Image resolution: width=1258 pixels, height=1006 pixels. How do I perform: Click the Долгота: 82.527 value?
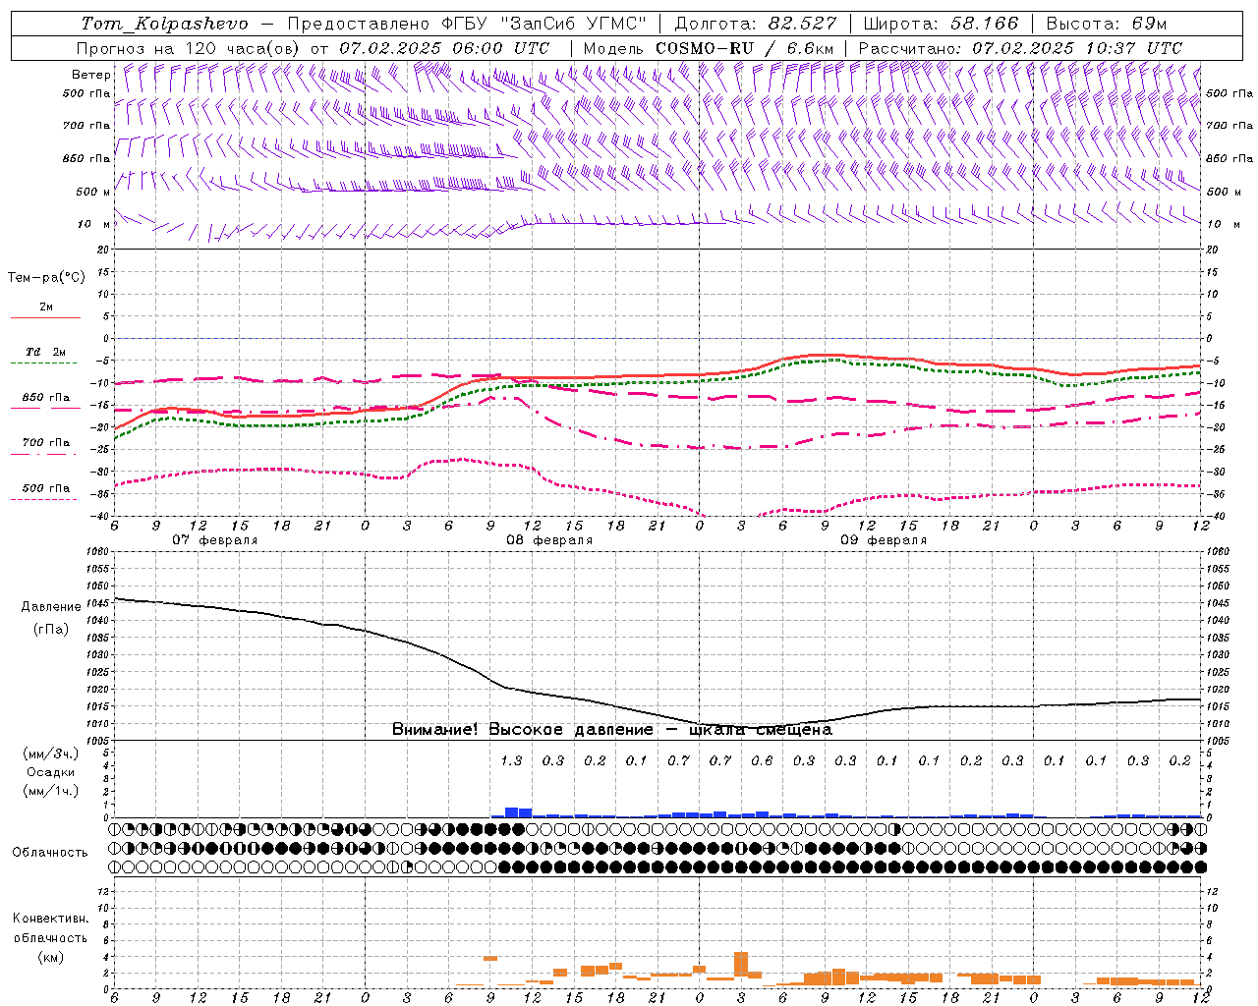pyautogui.click(x=756, y=23)
